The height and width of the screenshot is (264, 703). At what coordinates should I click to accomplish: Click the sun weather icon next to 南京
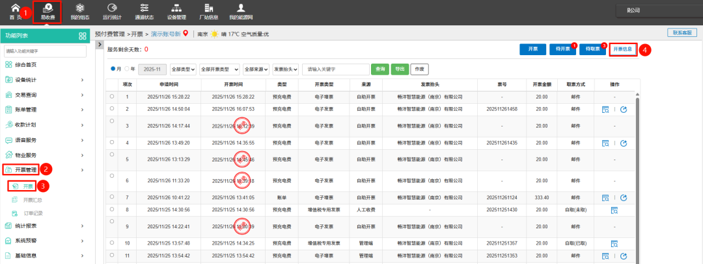(x=215, y=34)
